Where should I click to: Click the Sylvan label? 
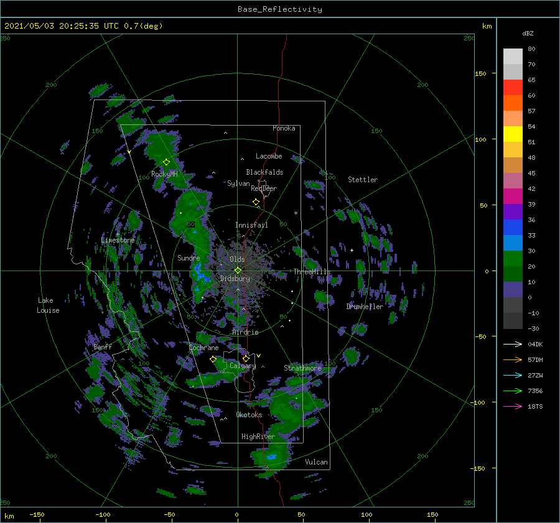[x=238, y=183]
